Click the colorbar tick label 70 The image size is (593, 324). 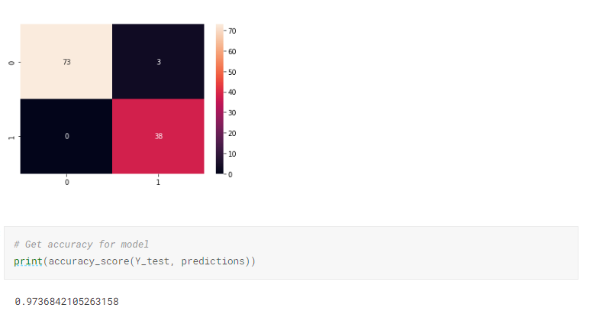[x=232, y=31]
